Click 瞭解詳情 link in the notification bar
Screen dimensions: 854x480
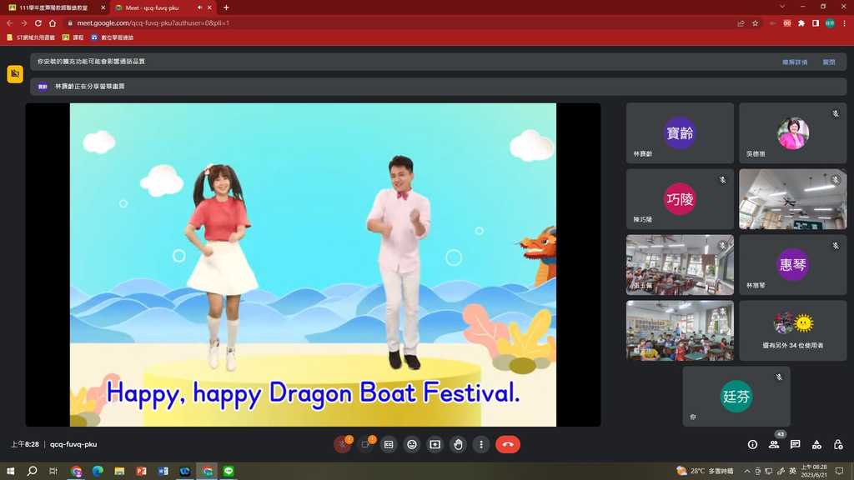pyautogui.click(x=795, y=62)
